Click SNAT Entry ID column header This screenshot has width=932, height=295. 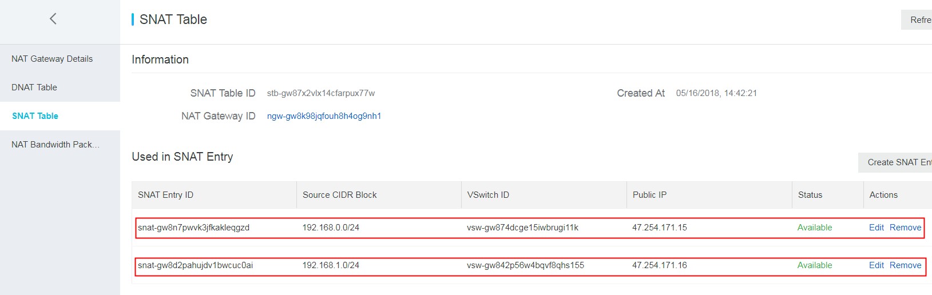tap(166, 195)
